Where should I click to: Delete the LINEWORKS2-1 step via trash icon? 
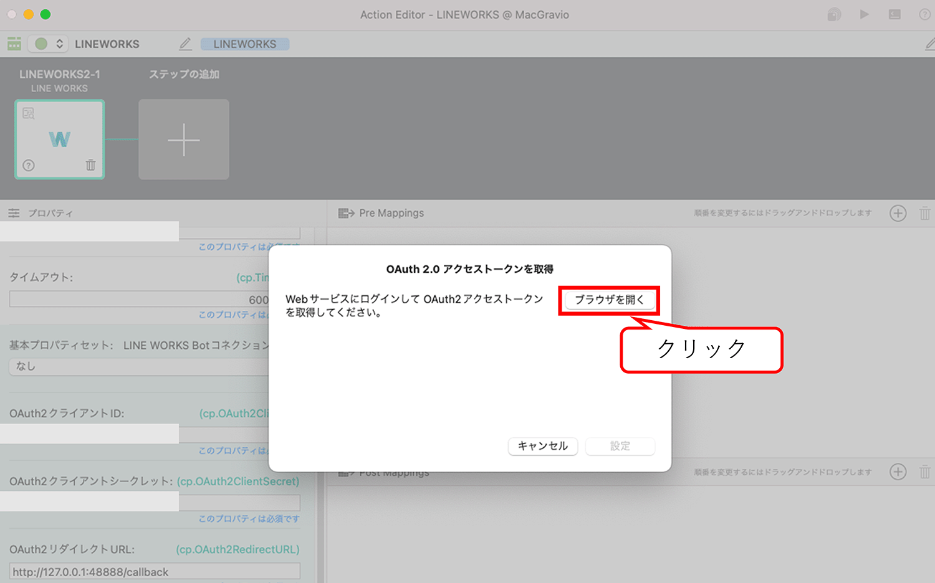click(x=90, y=165)
